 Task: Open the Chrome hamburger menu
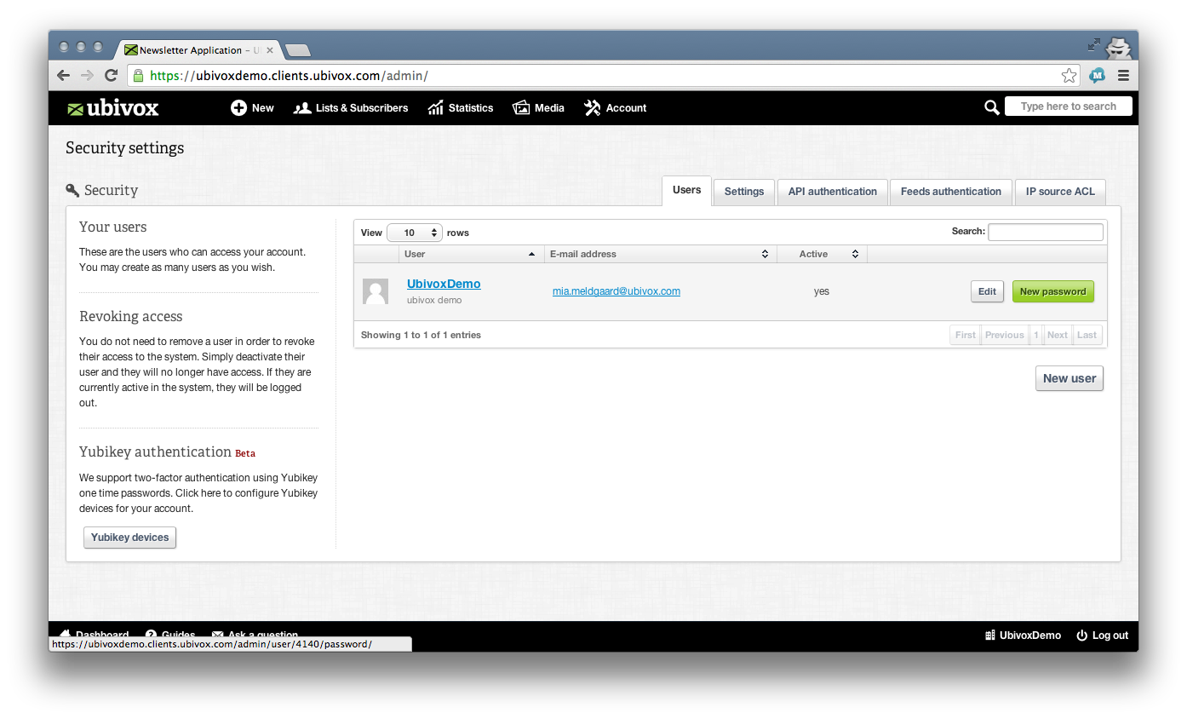[x=1123, y=76]
